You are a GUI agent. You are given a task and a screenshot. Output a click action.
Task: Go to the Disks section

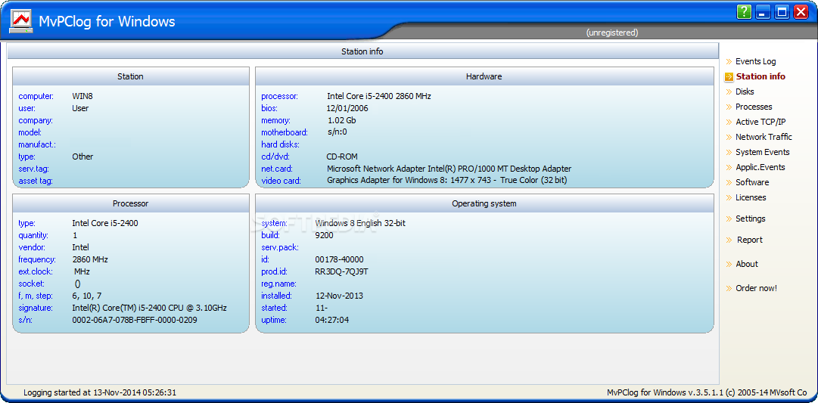(x=745, y=91)
